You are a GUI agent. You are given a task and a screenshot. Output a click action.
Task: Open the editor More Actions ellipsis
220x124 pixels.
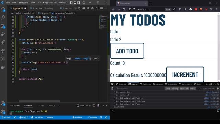pos(106,8)
